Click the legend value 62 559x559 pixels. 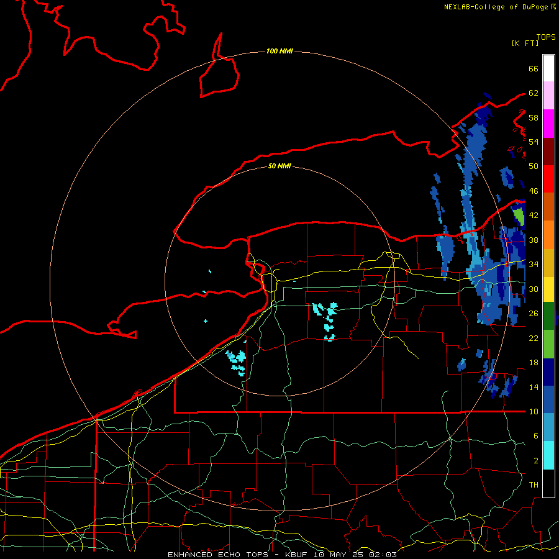[534, 93]
